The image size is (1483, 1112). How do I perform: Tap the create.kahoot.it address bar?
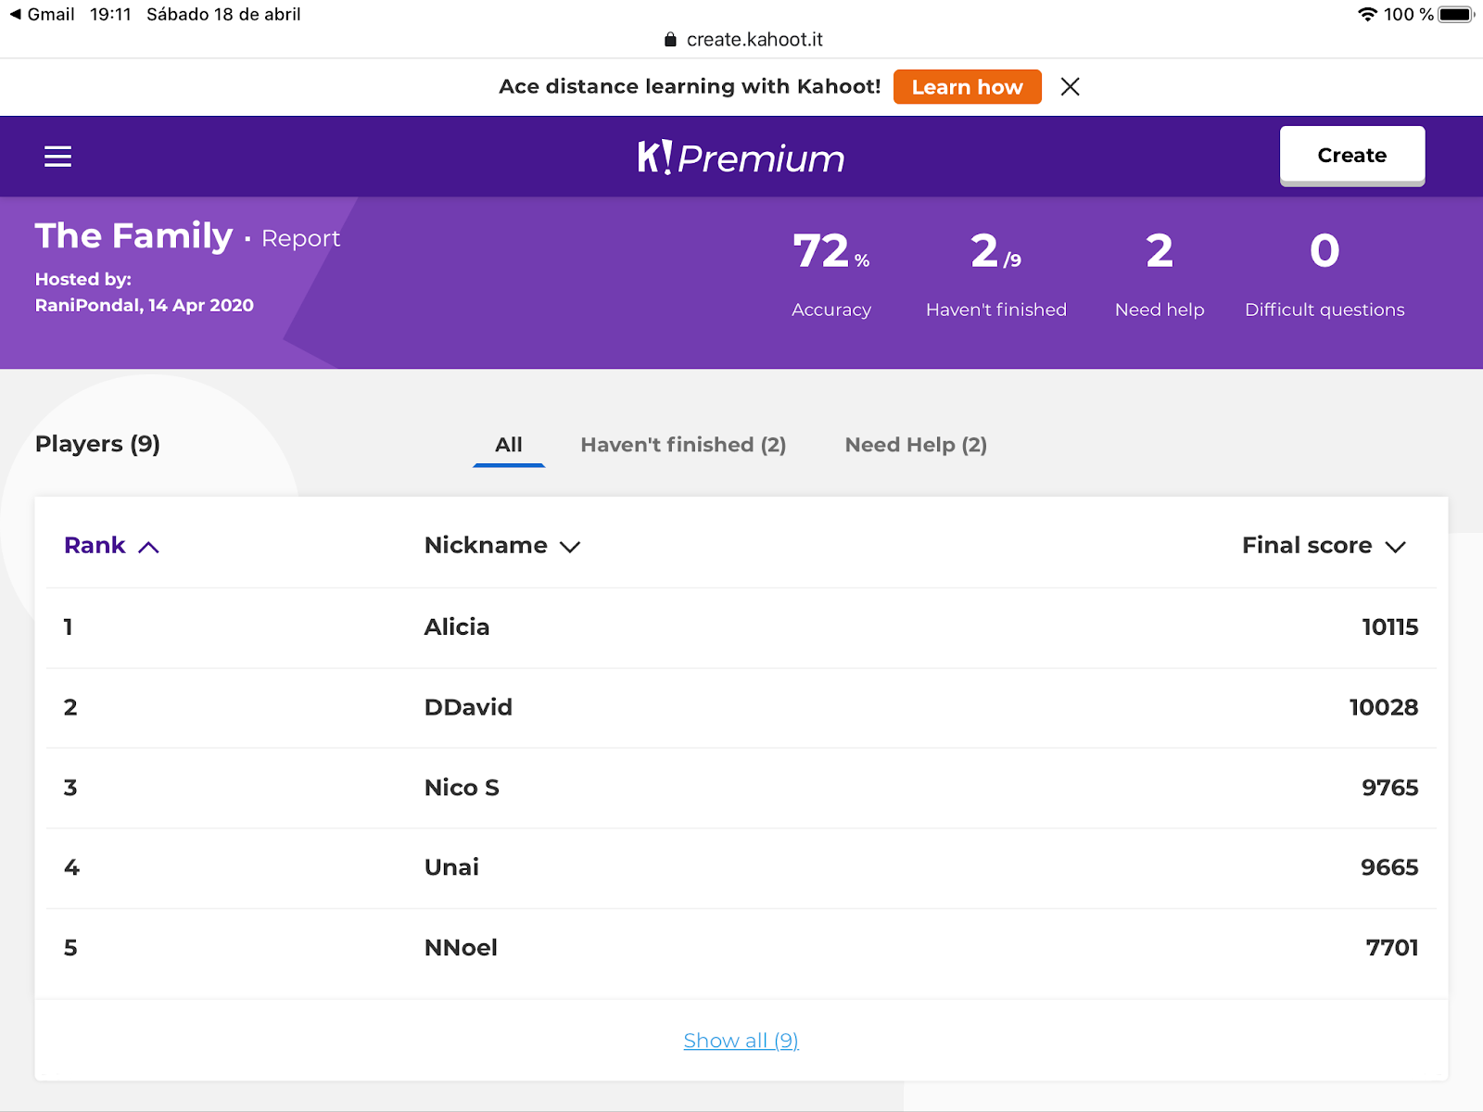click(x=743, y=40)
